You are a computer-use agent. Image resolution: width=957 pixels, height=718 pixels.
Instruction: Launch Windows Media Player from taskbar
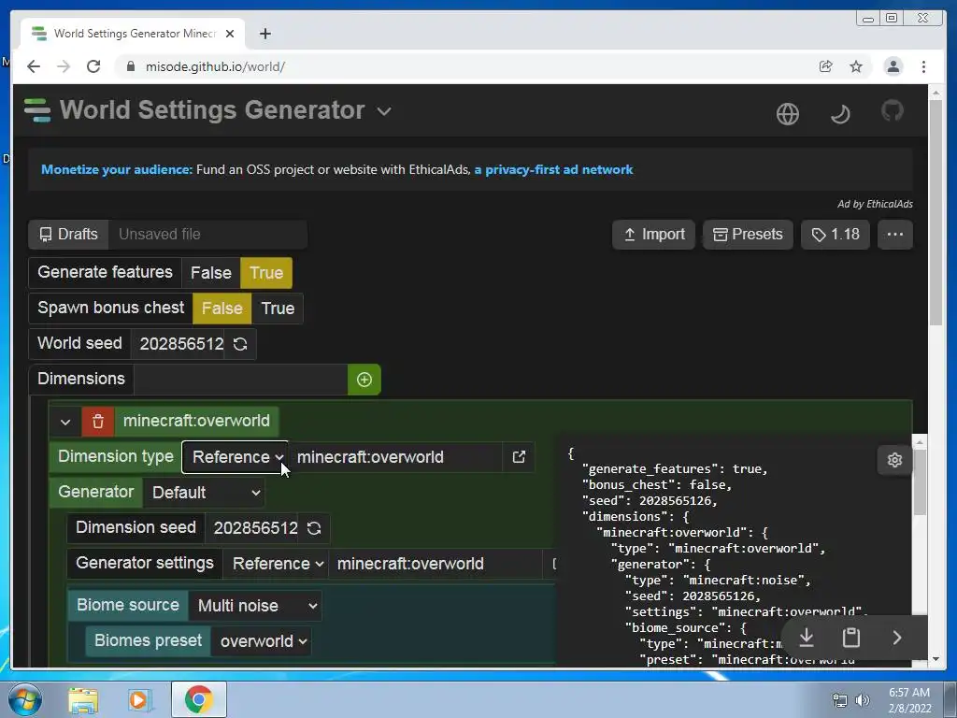(140, 700)
